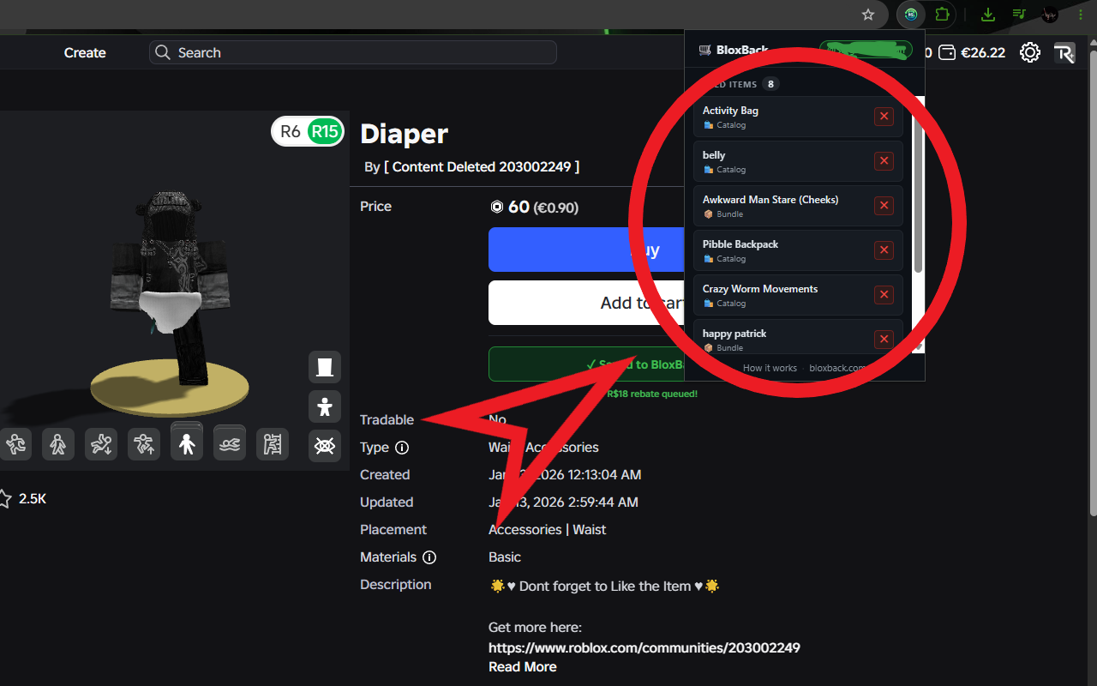Remove belly from BloxBack list
The height and width of the screenshot is (686, 1097).
884,161
